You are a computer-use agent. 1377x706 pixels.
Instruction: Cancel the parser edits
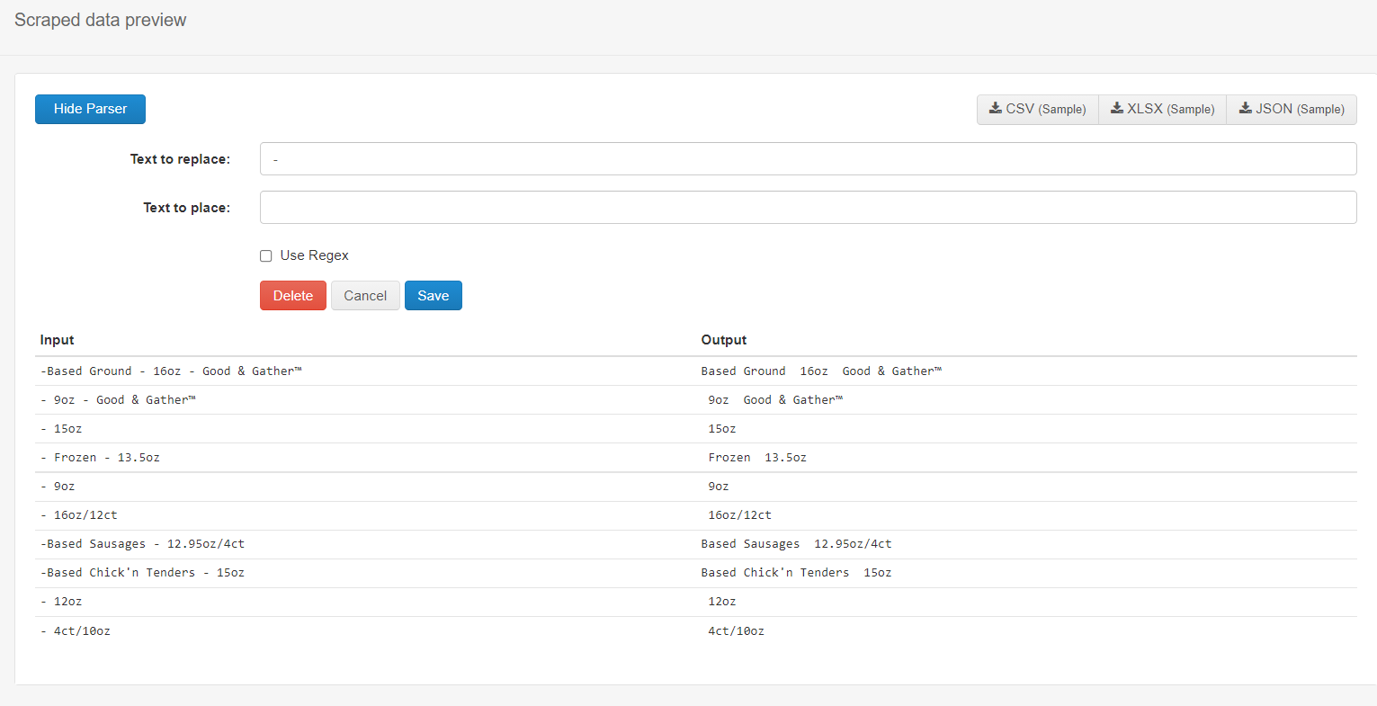pos(365,296)
